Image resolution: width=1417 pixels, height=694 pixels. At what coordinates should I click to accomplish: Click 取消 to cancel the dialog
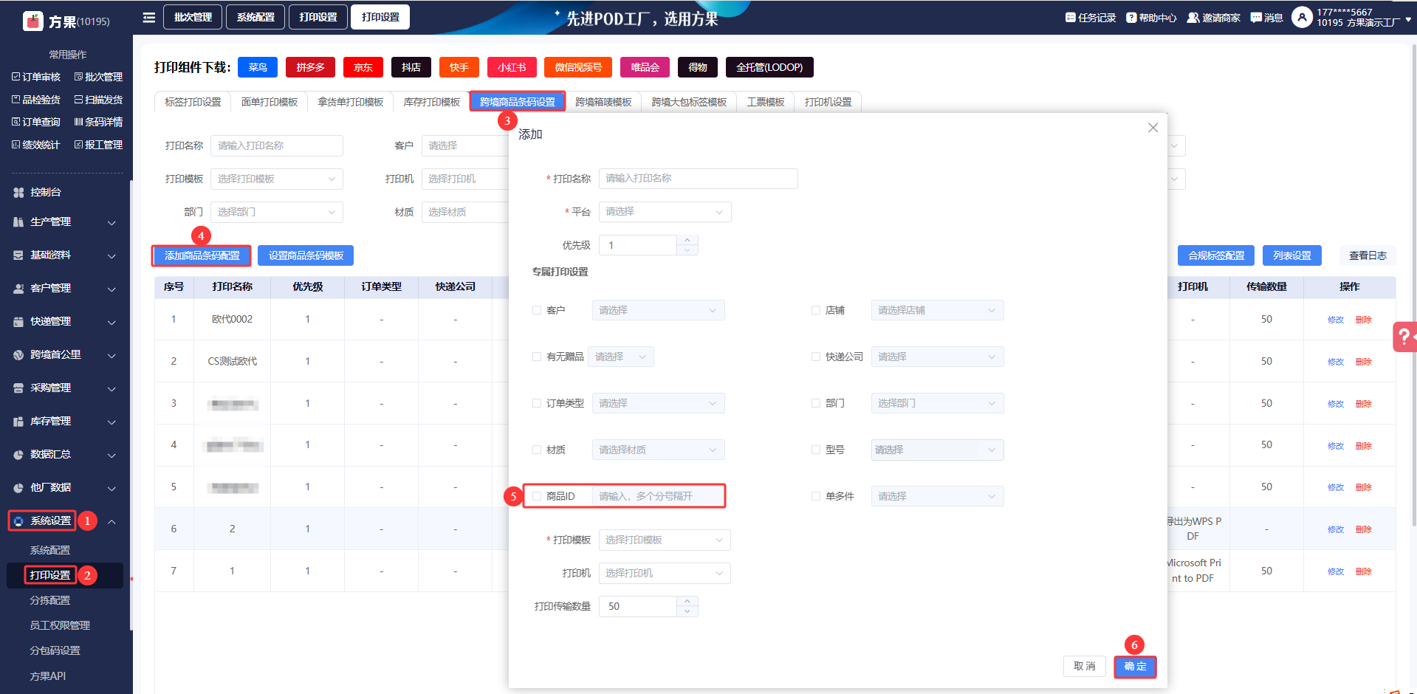click(x=1085, y=666)
